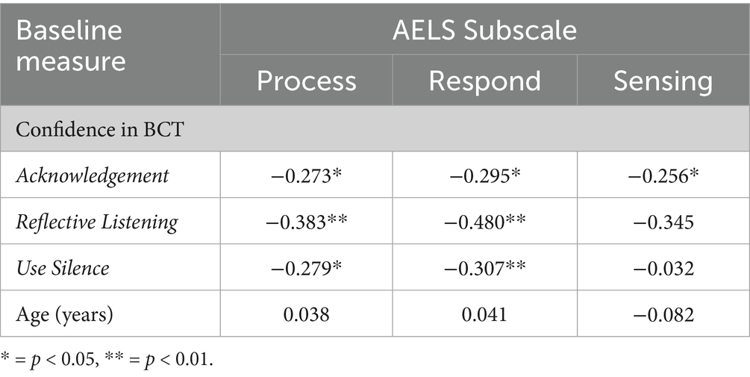Select the −0.307** Use Silence value
750x377 pixels.
[485, 267]
